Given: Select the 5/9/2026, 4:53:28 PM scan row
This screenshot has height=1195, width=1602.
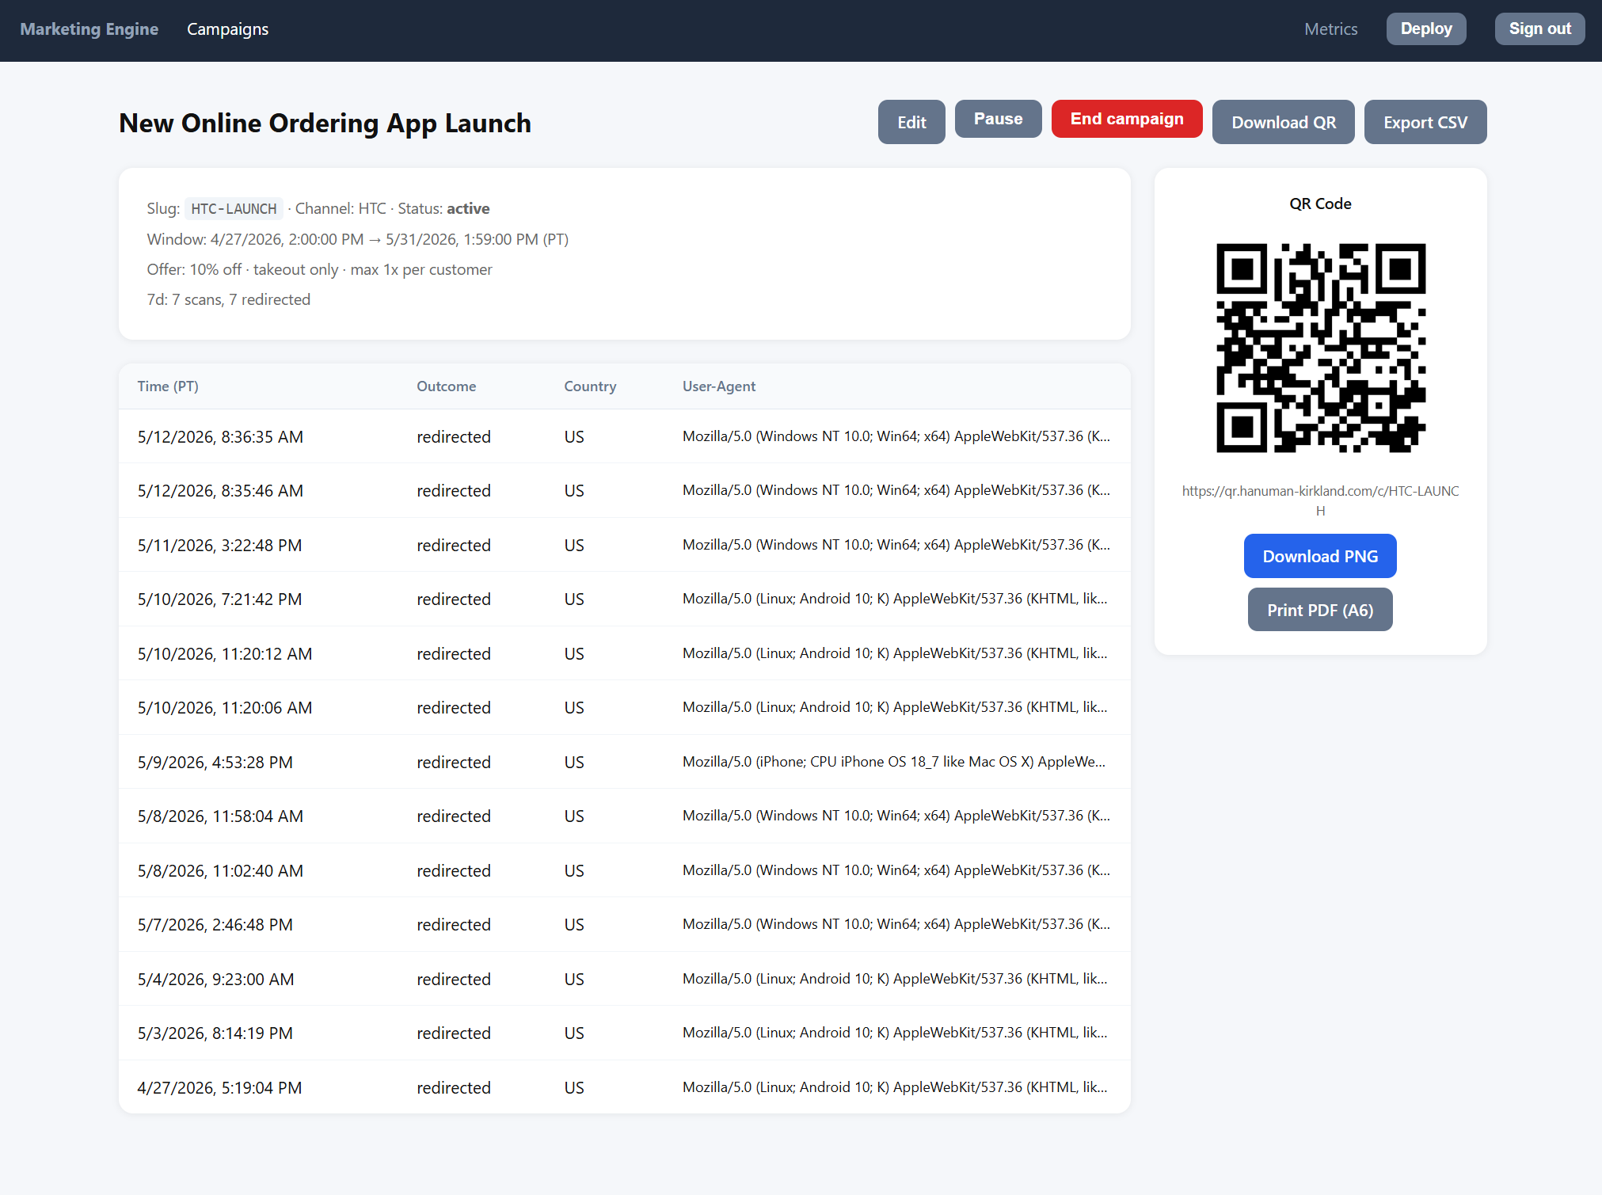Looking at the screenshot, I should [x=624, y=762].
